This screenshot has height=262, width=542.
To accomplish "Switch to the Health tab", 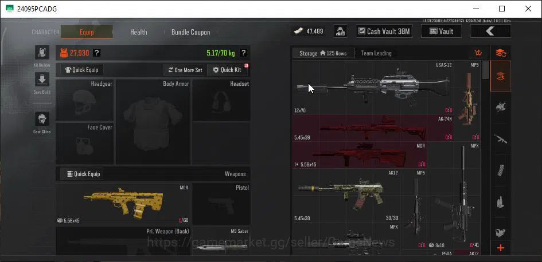I will point(139,32).
